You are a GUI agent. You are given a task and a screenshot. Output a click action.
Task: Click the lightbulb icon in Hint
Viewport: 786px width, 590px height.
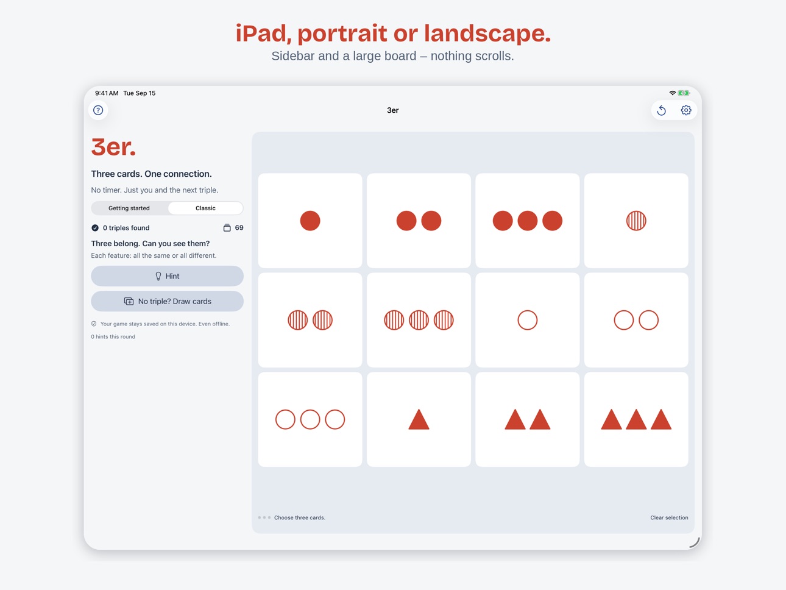(158, 276)
